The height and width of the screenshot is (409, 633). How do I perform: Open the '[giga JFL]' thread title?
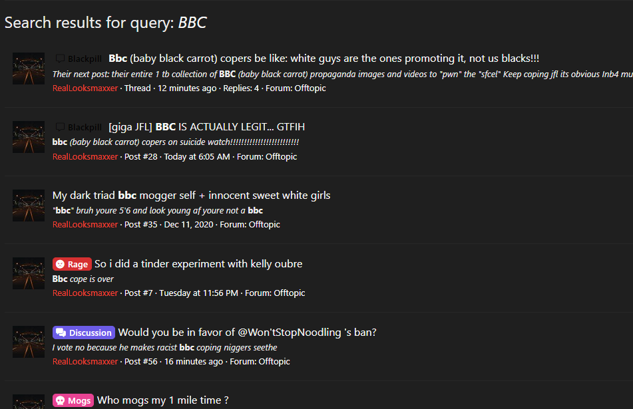point(207,126)
